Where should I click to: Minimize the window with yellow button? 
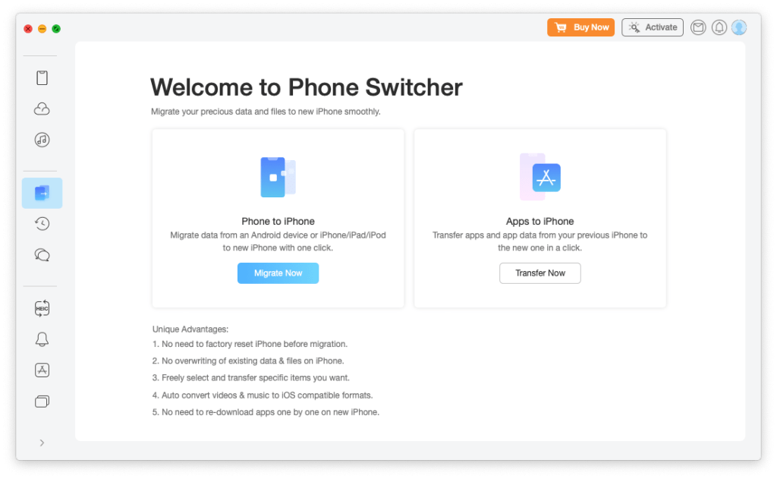pos(42,29)
